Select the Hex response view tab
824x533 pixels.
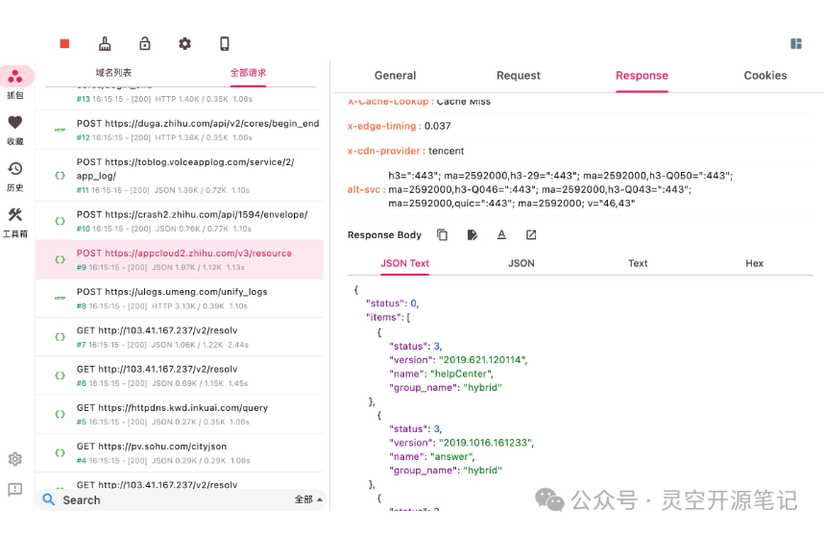[x=754, y=263]
